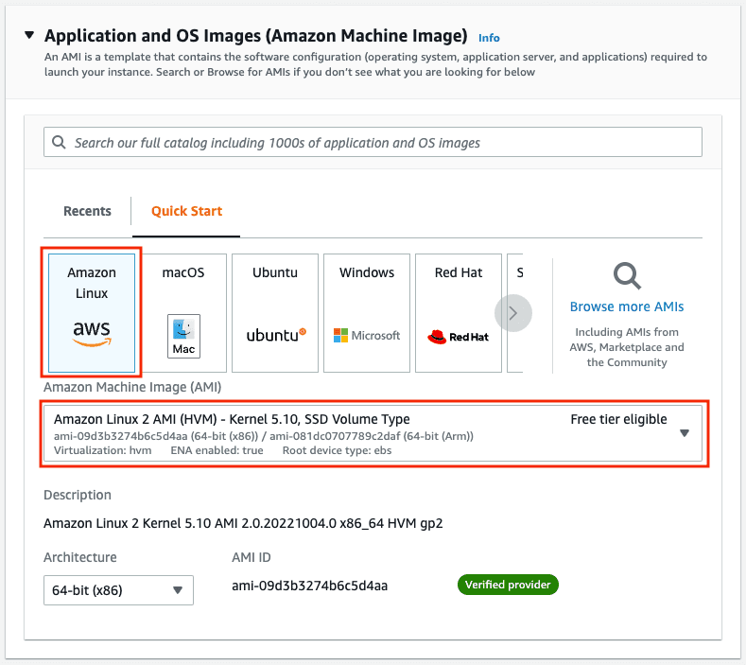Open the Browse more AMIs link
This screenshot has height=665, width=746.
pyautogui.click(x=627, y=306)
